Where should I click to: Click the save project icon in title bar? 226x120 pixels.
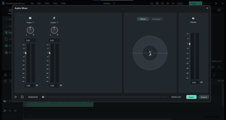tap(157, 3)
